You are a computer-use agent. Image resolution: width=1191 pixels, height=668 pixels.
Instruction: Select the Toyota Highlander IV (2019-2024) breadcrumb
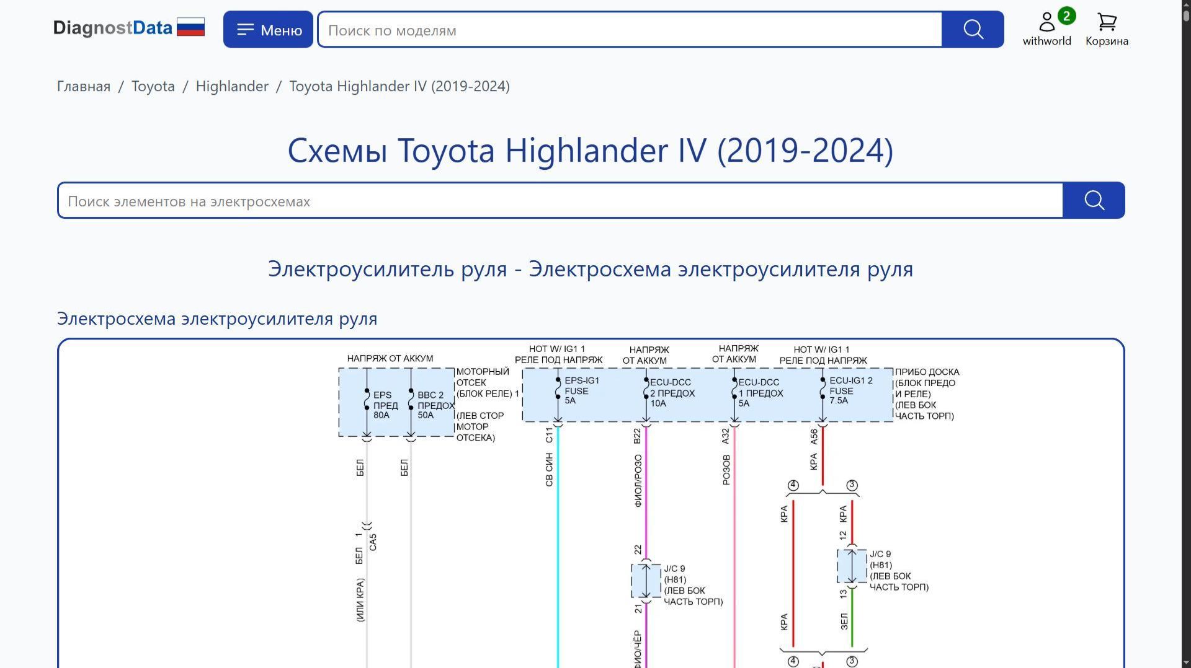coord(399,86)
